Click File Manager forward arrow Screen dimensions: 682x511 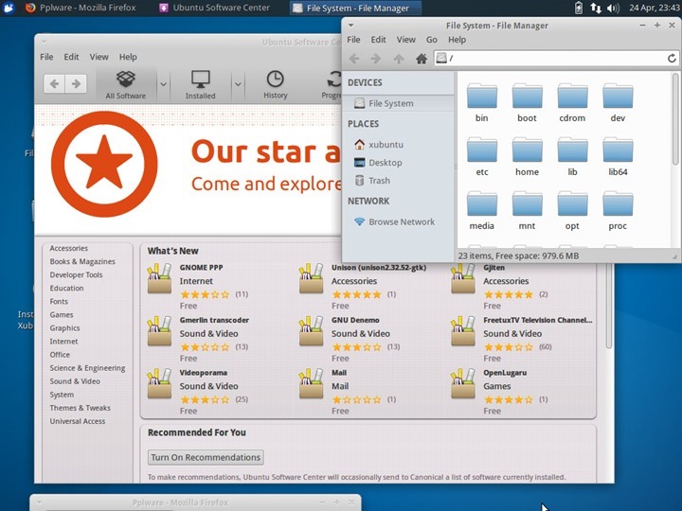tap(376, 59)
